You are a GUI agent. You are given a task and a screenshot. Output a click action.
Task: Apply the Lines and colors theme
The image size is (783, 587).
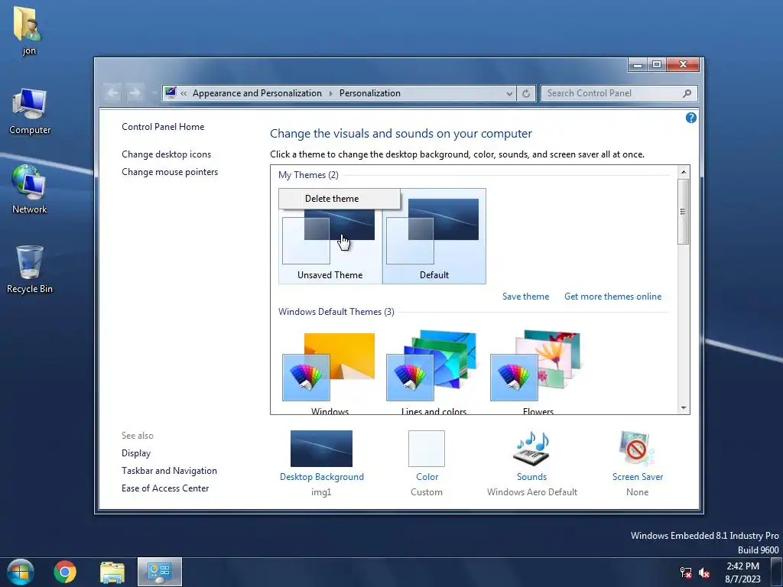pos(434,372)
